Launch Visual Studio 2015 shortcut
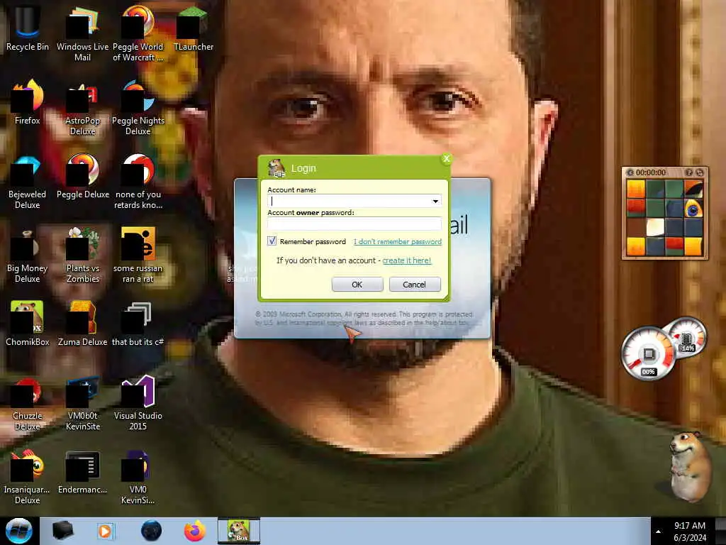726x545 pixels. click(x=138, y=403)
